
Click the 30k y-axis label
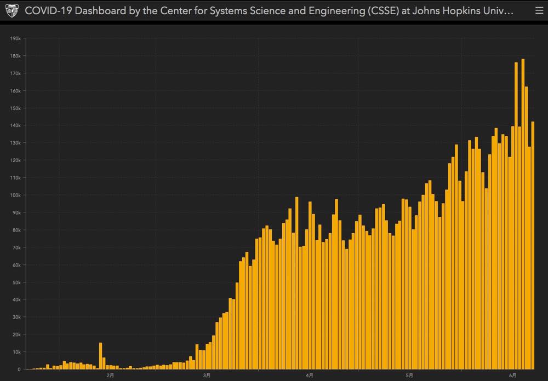point(16,317)
